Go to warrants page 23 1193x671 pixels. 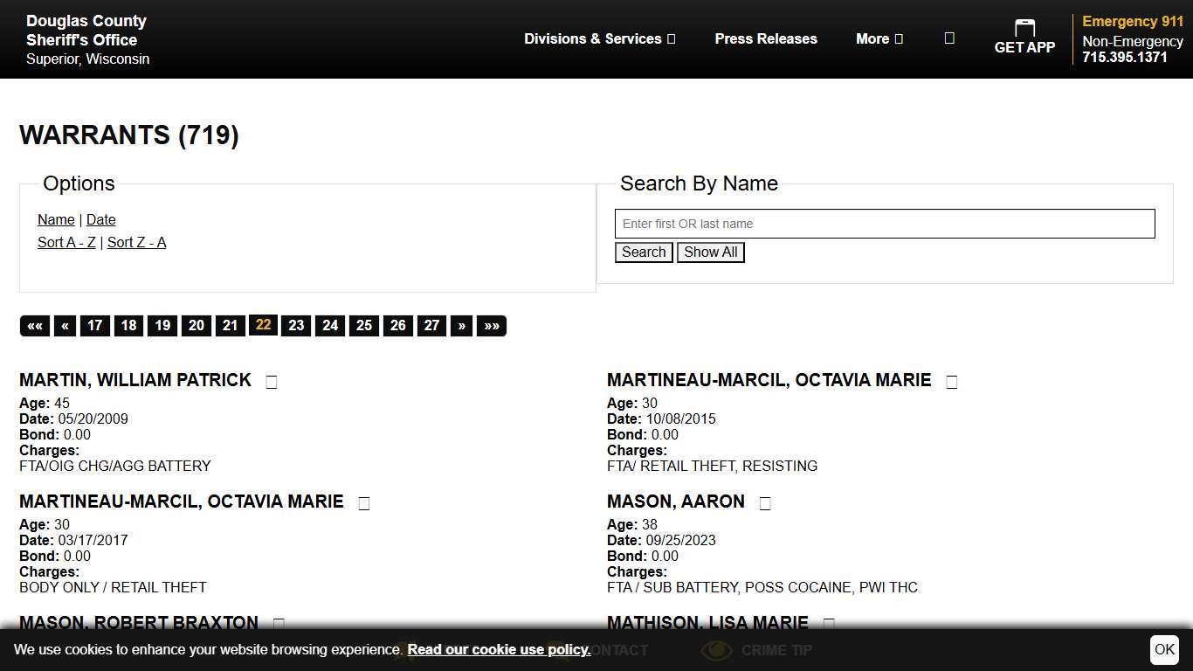click(x=296, y=326)
